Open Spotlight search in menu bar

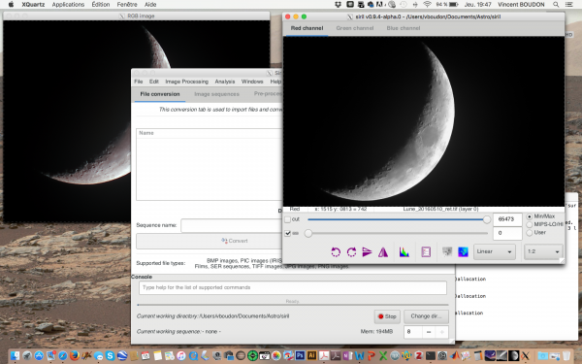(x=556, y=5)
